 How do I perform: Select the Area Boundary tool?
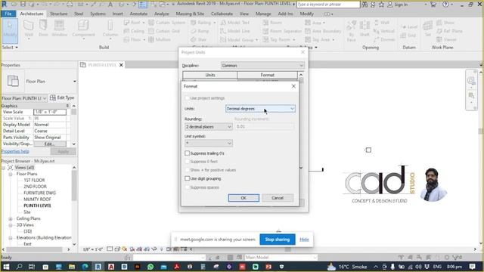tap(323, 31)
